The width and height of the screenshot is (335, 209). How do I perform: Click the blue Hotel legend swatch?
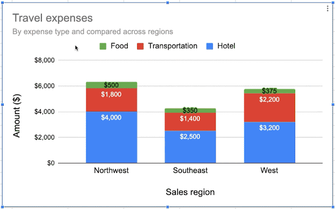tap(209, 47)
